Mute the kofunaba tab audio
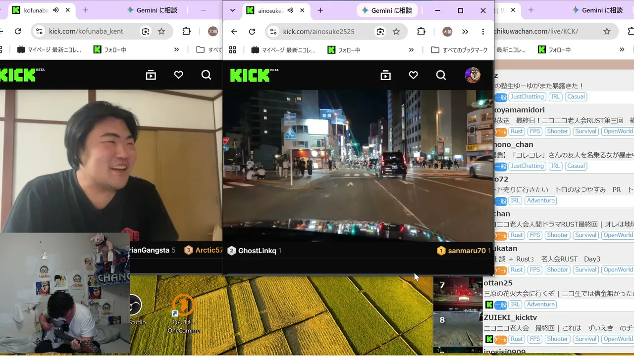This screenshot has height=356, width=634. [x=56, y=10]
